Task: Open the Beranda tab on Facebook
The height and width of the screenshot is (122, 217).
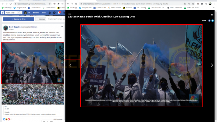Action: (x=36, y=12)
